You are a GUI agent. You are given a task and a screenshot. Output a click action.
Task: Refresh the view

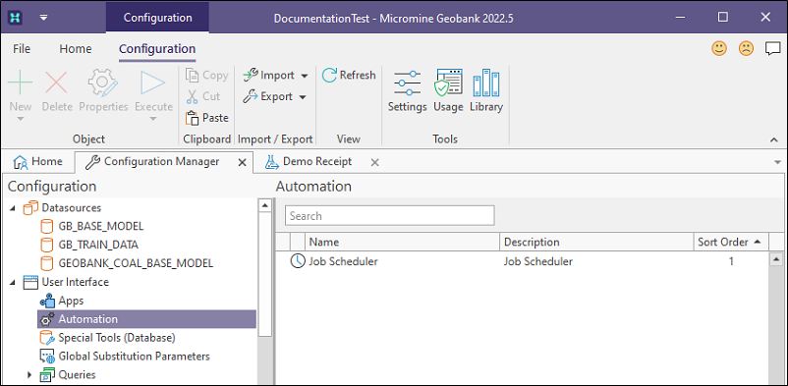tap(349, 76)
